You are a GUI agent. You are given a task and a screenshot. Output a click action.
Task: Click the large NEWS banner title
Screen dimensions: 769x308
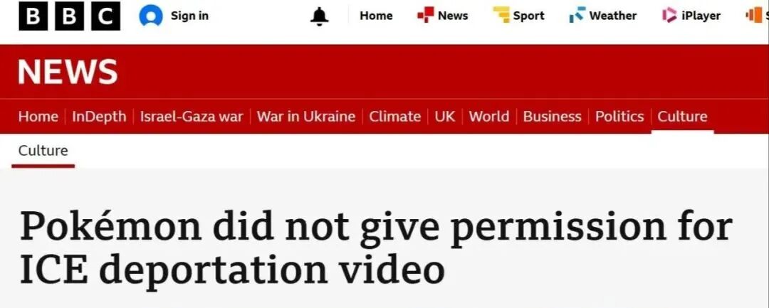[68, 72]
